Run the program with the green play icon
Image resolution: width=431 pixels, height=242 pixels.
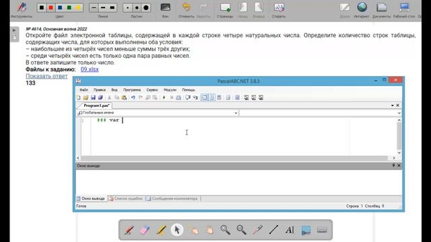click(x=164, y=97)
